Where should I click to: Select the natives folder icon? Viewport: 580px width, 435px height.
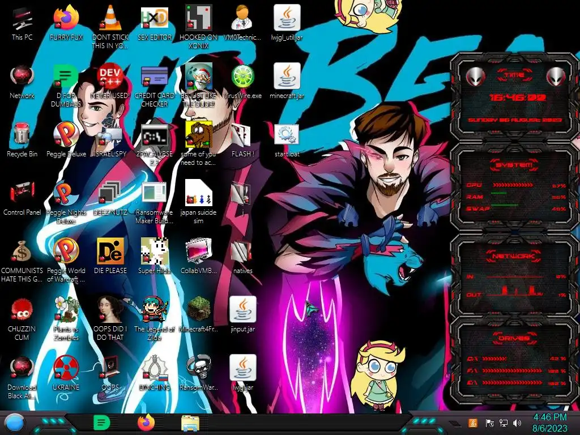[242, 251]
